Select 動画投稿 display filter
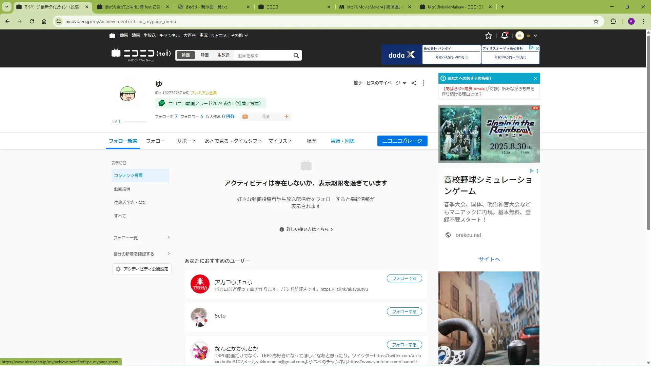The width and height of the screenshot is (651, 366). point(122,189)
